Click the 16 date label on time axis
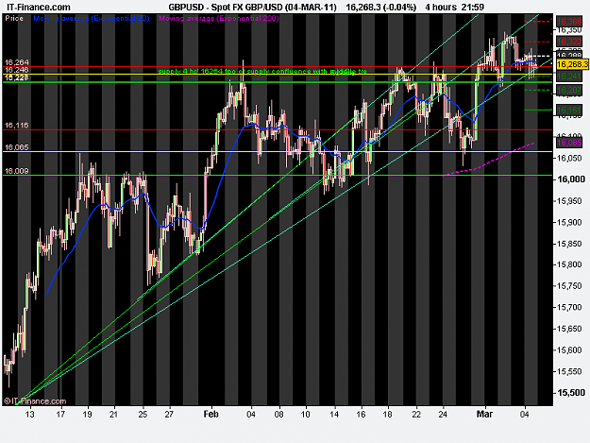590x443 pixels. point(361,414)
